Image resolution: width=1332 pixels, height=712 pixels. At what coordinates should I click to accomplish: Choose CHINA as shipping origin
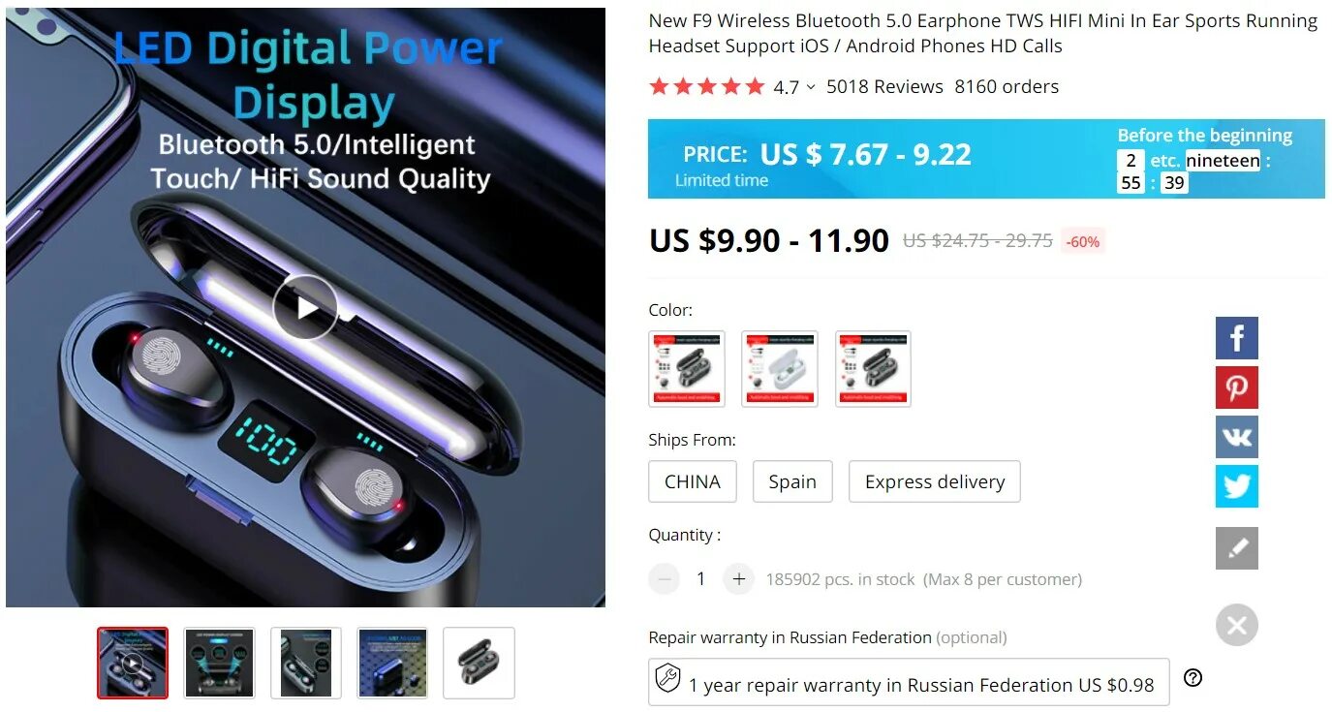[693, 481]
